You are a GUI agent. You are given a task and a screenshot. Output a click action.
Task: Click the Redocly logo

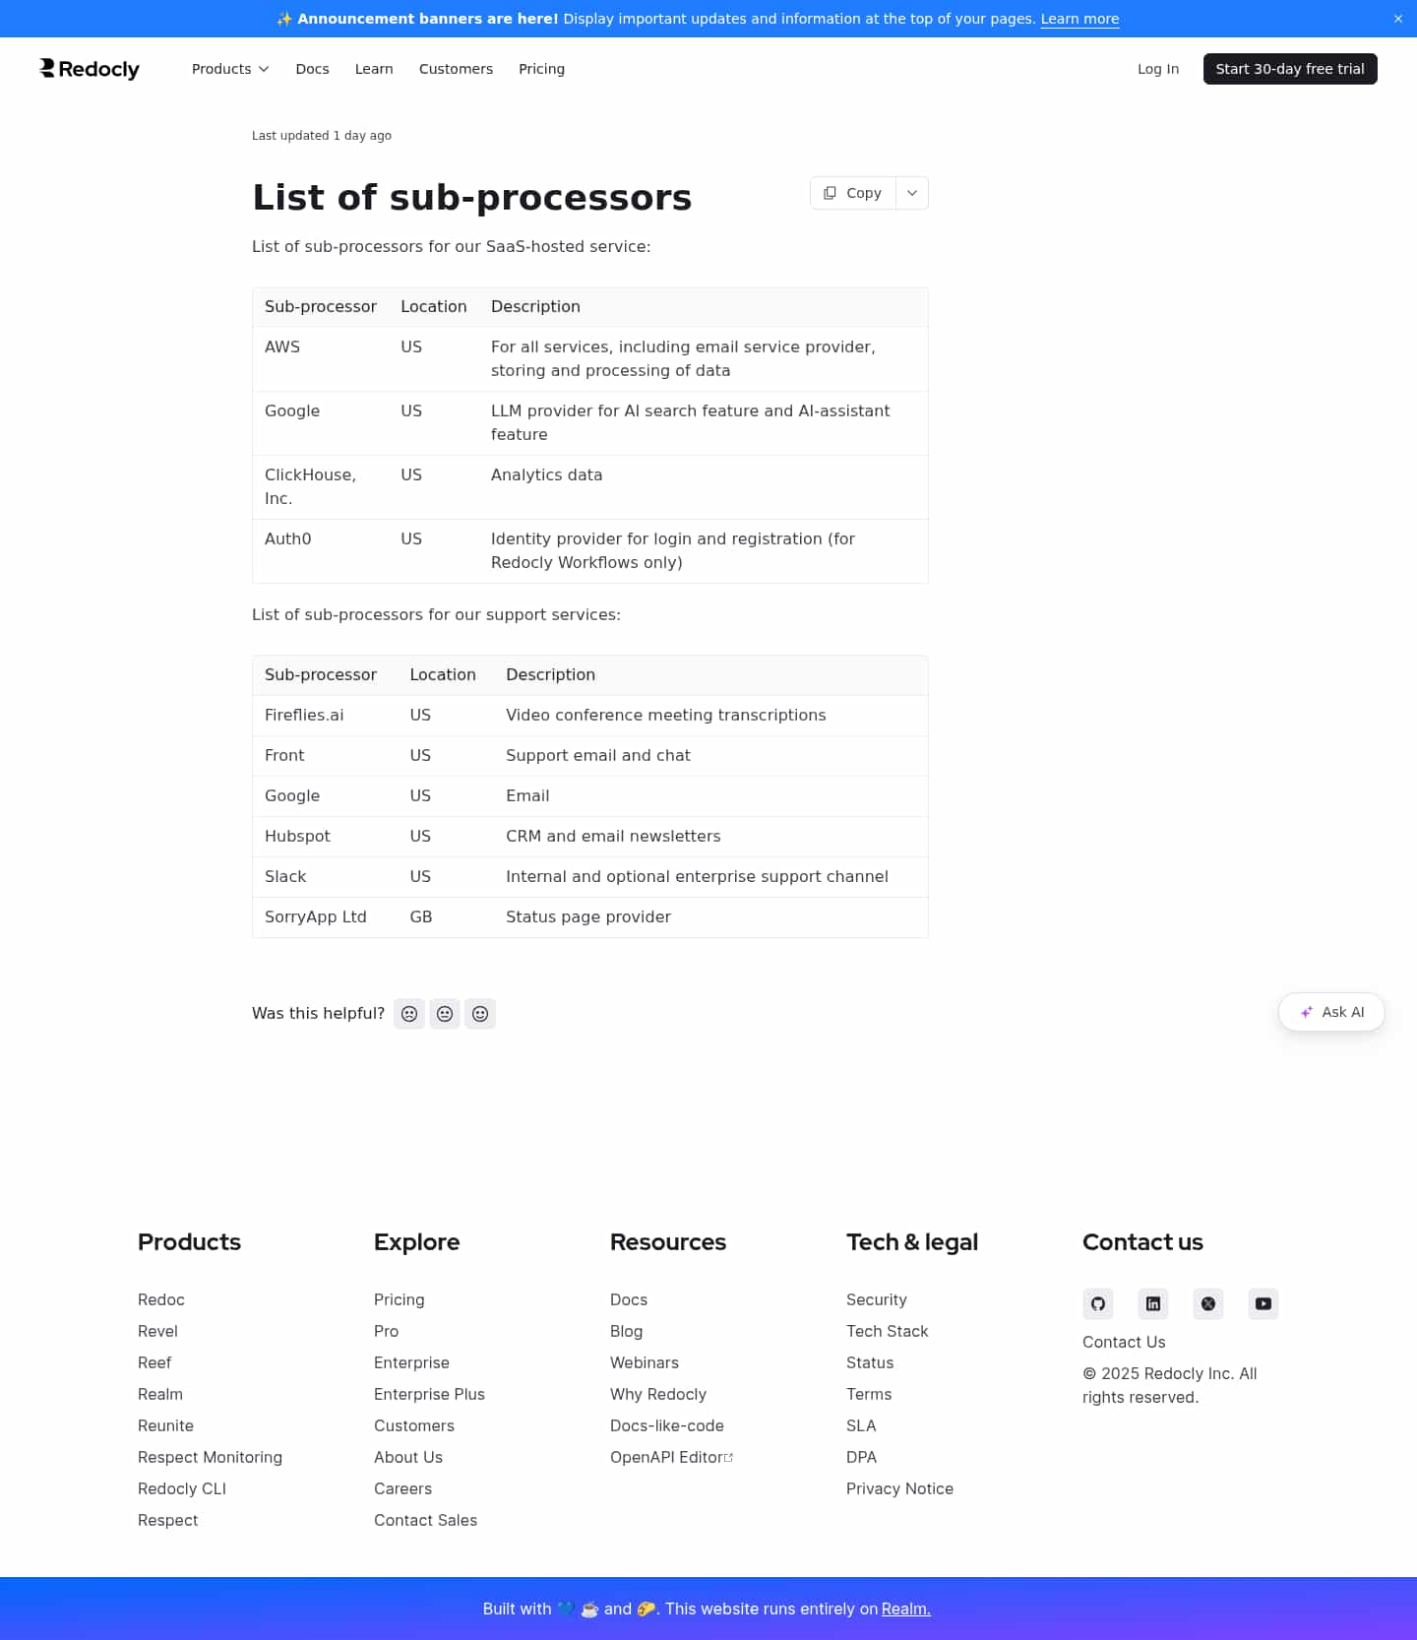click(90, 69)
